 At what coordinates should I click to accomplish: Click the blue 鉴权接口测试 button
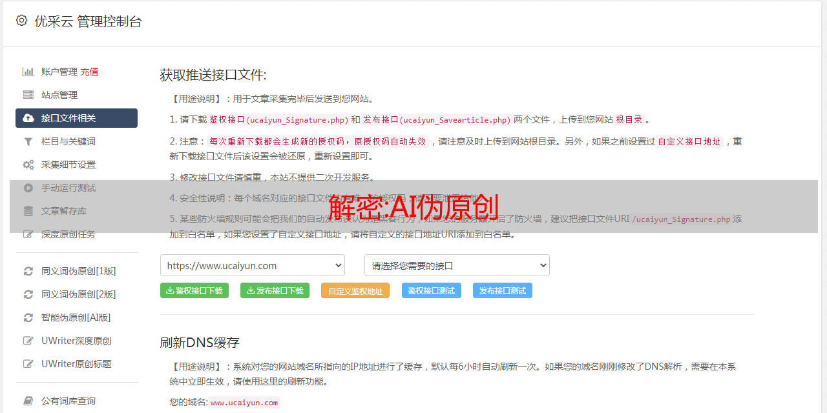[x=431, y=290]
